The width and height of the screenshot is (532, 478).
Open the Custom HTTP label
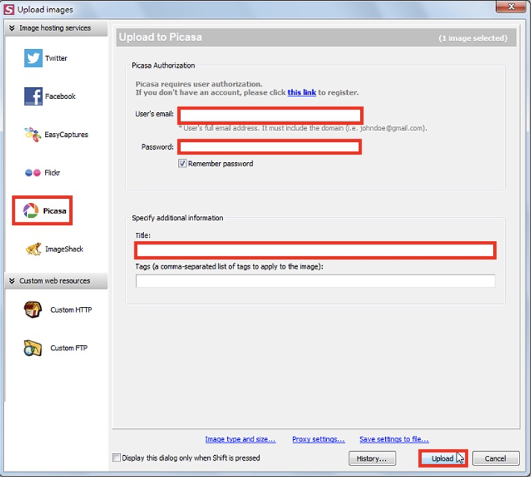coord(71,310)
